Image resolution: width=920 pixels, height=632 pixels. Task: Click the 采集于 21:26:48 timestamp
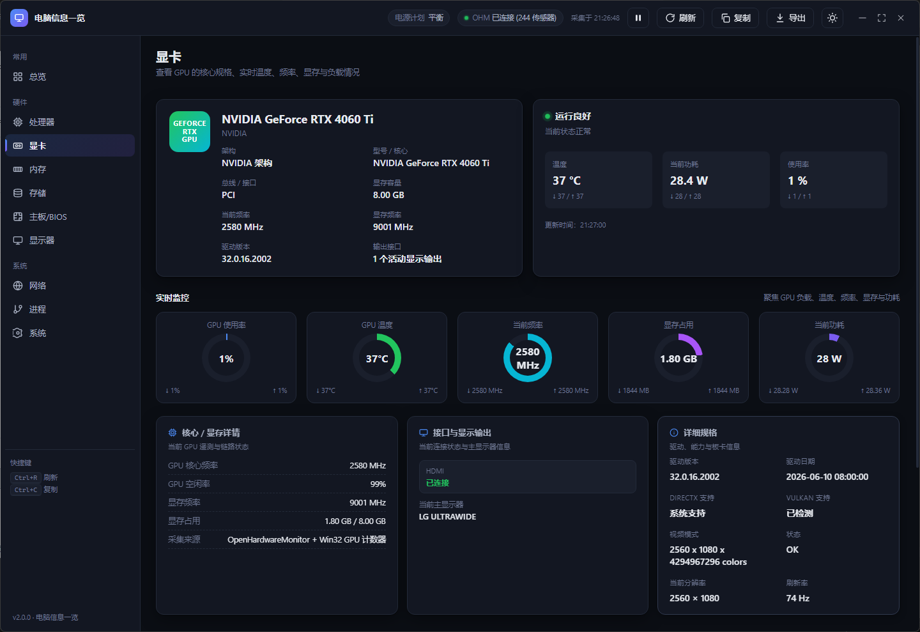595,18
